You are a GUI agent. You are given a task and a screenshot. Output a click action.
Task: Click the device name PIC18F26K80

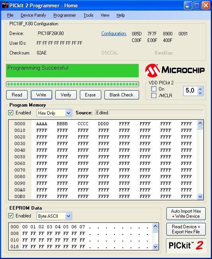51,33
